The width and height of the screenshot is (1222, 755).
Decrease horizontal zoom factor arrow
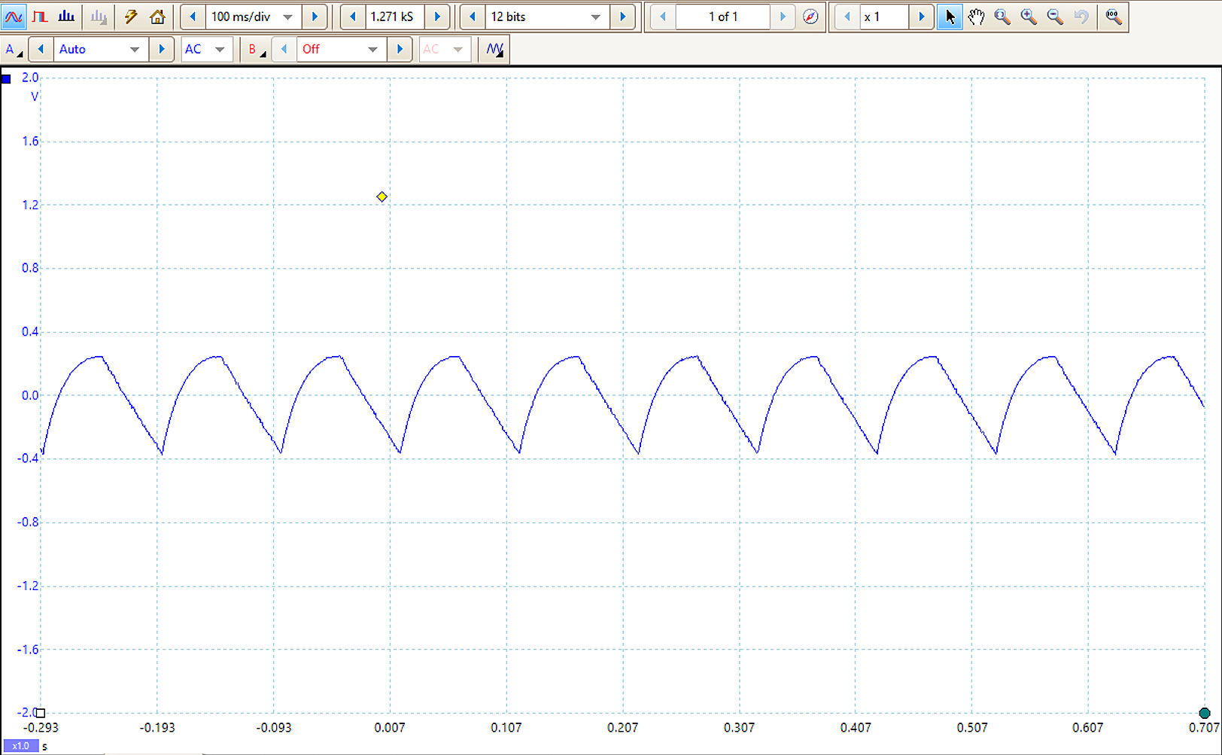[x=847, y=17]
